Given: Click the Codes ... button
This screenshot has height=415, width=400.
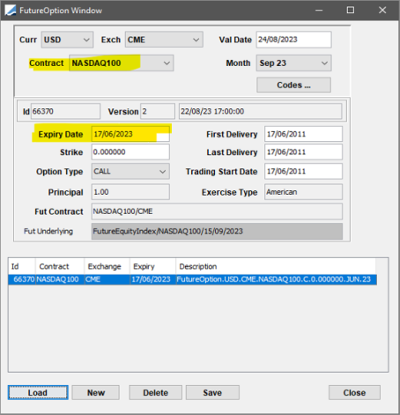Looking at the screenshot, I should (293, 85).
